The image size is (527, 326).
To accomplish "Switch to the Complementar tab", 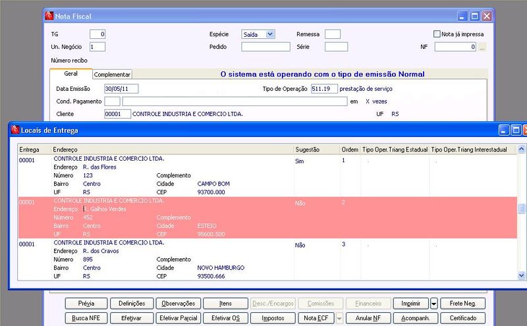I will point(112,74).
